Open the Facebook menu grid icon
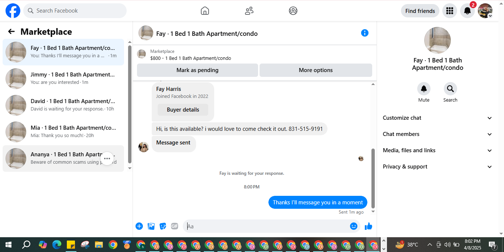The width and height of the screenshot is (504, 252). pos(449,11)
